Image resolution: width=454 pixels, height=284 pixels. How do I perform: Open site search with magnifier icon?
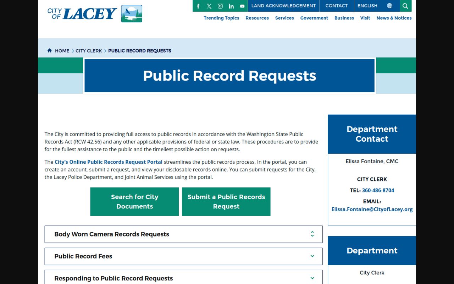point(405,6)
